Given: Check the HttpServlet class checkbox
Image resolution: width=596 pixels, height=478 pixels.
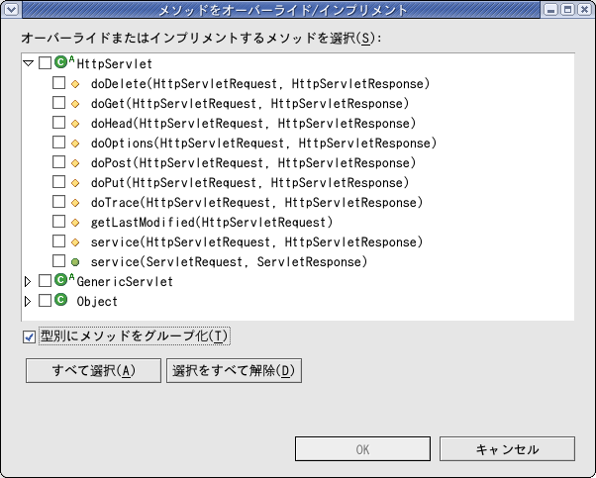Looking at the screenshot, I should click(x=45, y=62).
